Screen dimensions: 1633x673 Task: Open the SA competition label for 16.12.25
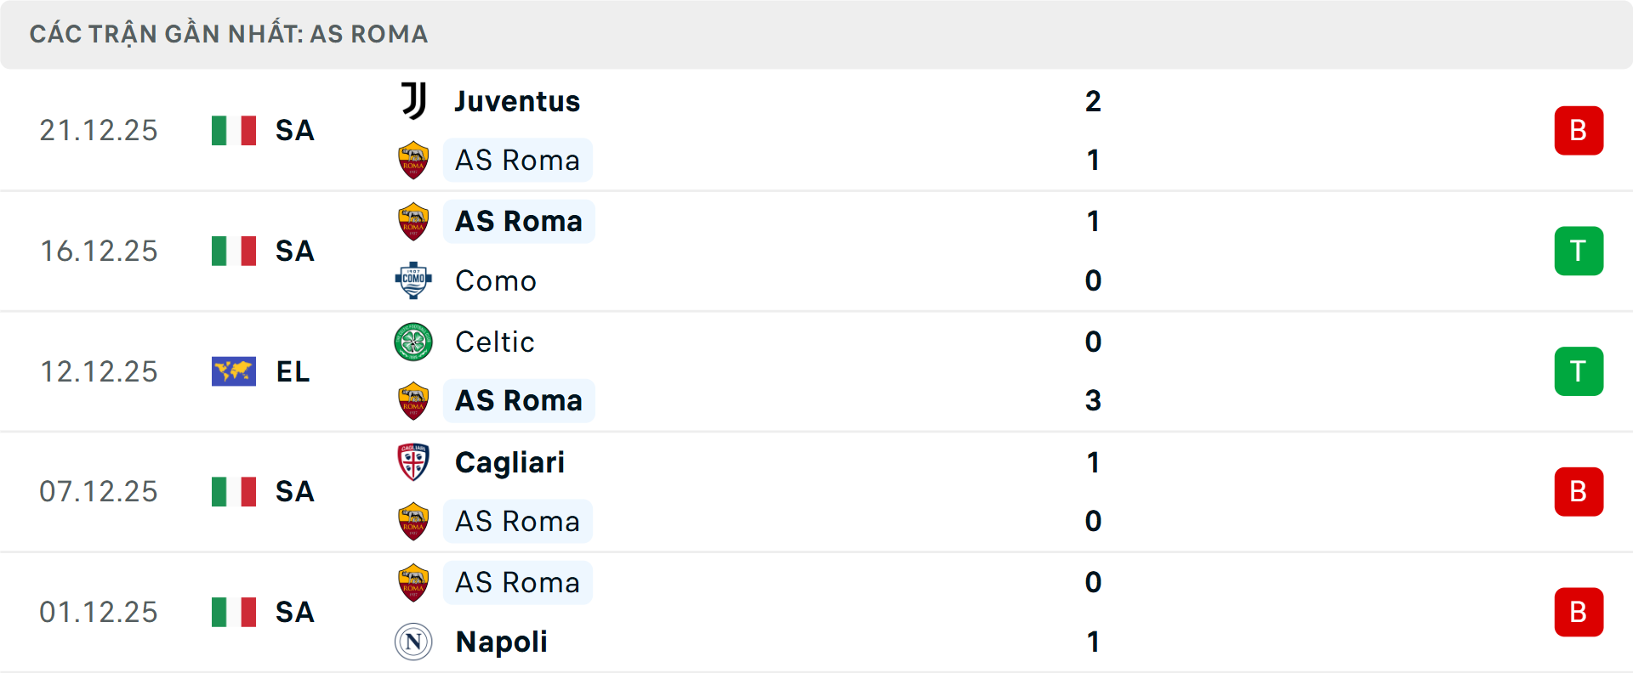(x=293, y=251)
